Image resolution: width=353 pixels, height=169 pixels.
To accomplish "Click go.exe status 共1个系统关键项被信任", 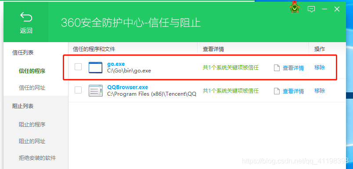I will click(231, 67).
